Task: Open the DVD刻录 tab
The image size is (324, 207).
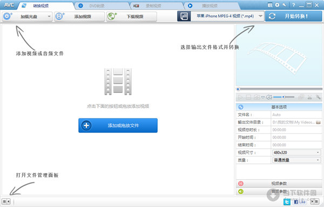Action: [102, 5]
